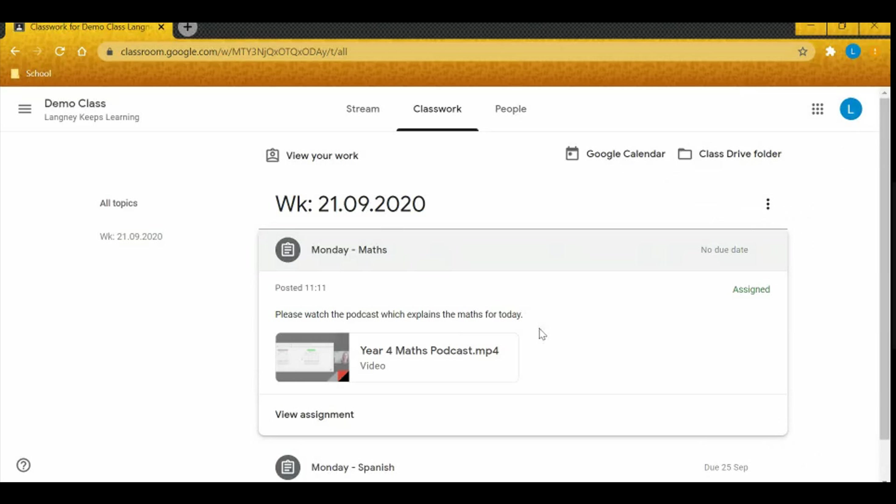Switch to the Stream tab

point(362,109)
